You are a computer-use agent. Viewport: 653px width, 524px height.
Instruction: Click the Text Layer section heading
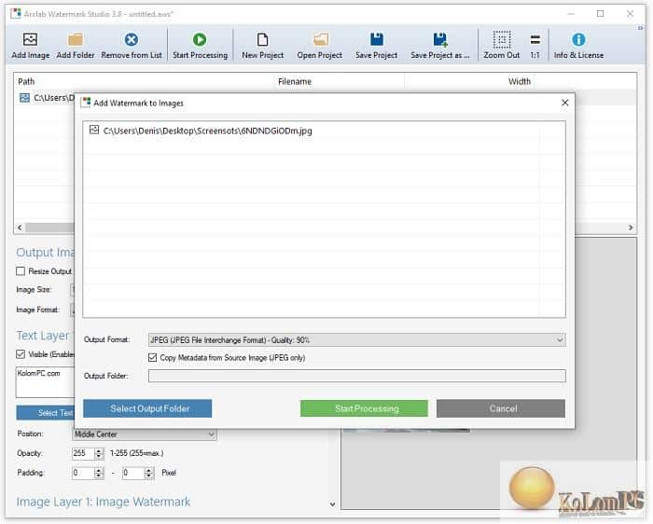click(x=43, y=336)
